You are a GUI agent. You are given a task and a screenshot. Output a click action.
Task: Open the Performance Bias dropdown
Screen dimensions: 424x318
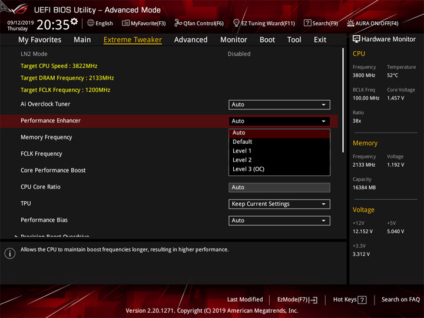[x=279, y=221]
